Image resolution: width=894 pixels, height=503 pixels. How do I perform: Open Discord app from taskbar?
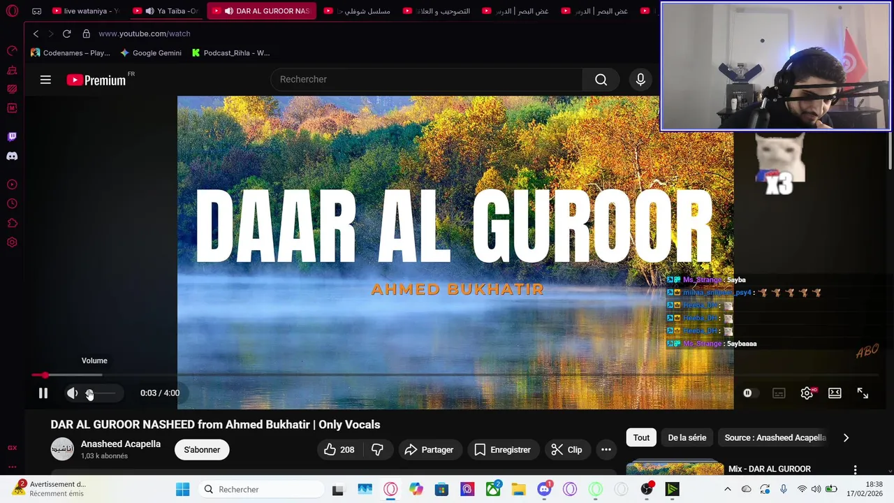pyautogui.click(x=544, y=490)
